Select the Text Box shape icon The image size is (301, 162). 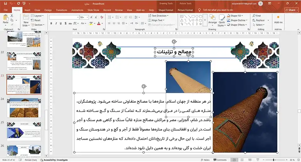(x=182, y=16)
